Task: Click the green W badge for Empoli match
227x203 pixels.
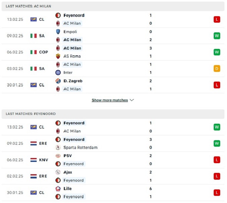Action: [217, 36]
